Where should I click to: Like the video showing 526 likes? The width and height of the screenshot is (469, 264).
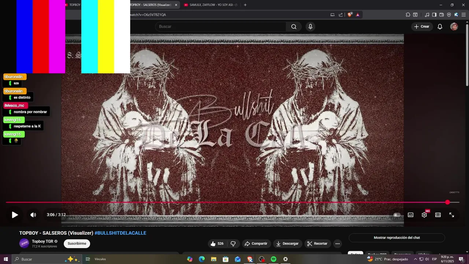point(217,243)
